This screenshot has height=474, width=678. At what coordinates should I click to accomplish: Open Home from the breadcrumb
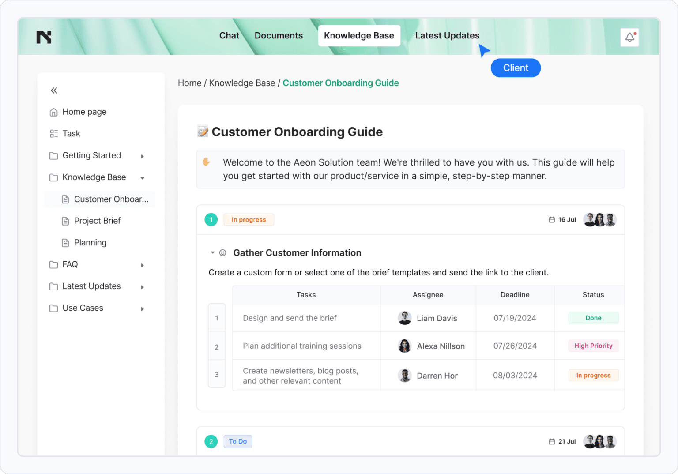[189, 83]
